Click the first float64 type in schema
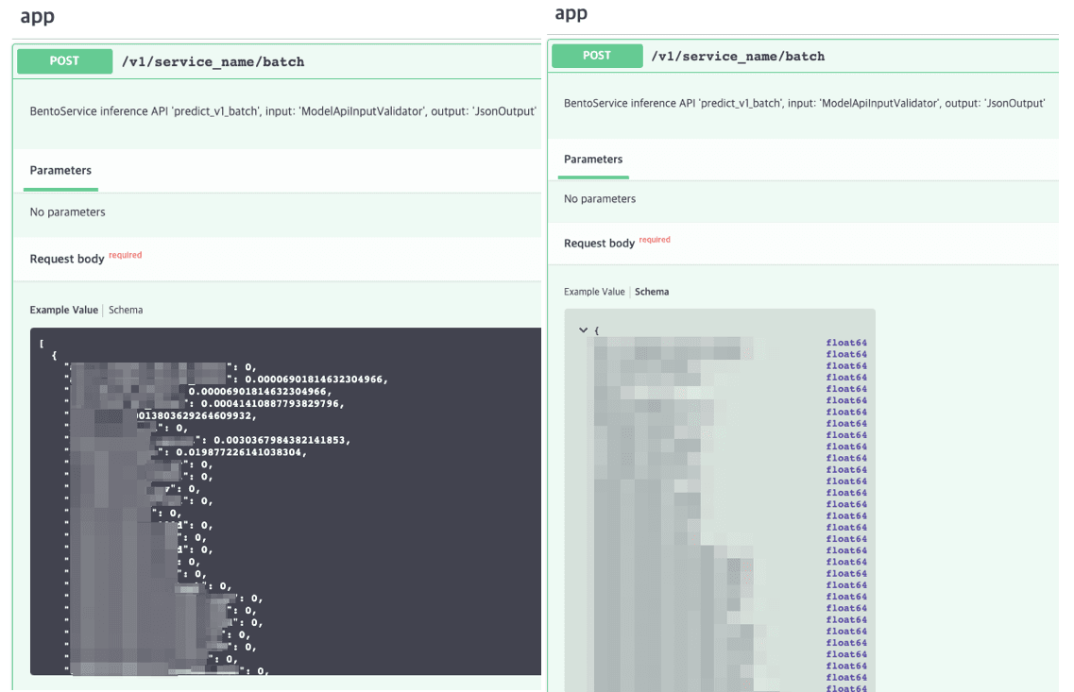Viewport: 1074px width, 692px height. coord(846,343)
